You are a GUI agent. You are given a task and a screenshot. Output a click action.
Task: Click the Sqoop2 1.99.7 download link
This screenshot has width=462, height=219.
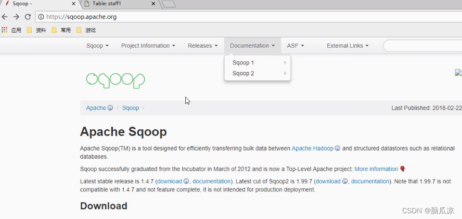click(328, 181)
